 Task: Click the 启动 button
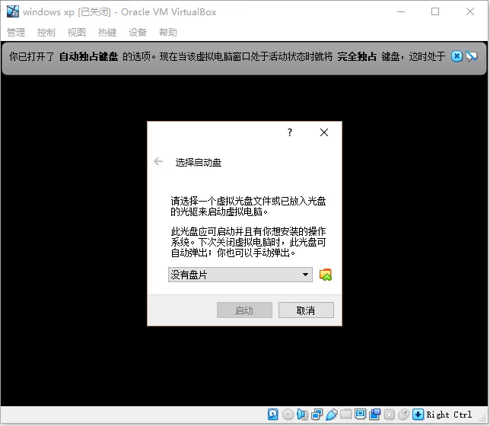point(244,310)
